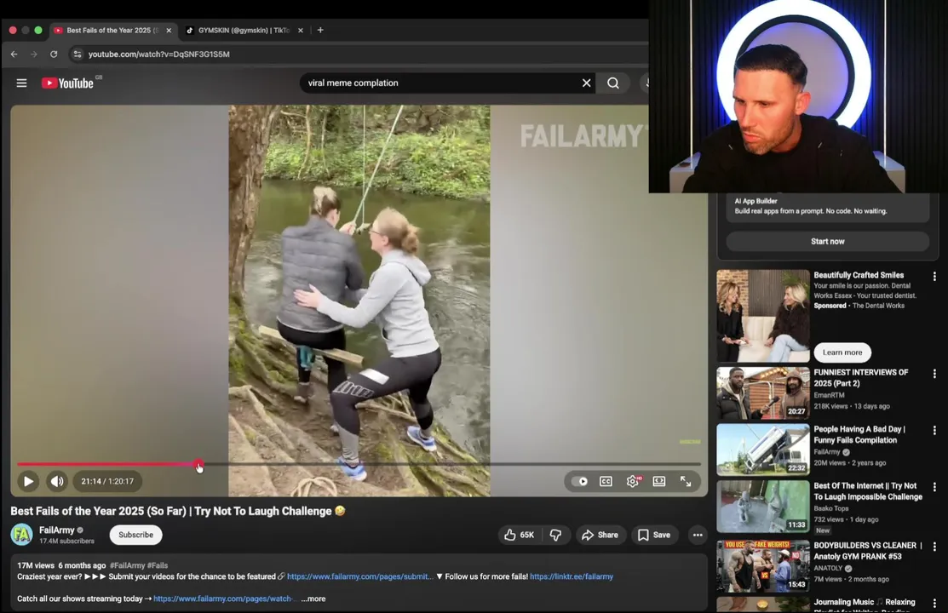
Task: Go to YouTube home via the logo
Action: (68, 83)
